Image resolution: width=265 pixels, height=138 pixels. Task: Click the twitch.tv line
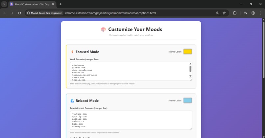[x=78, y=122]
